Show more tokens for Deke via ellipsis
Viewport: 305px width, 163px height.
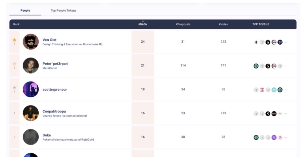[285, 137]
